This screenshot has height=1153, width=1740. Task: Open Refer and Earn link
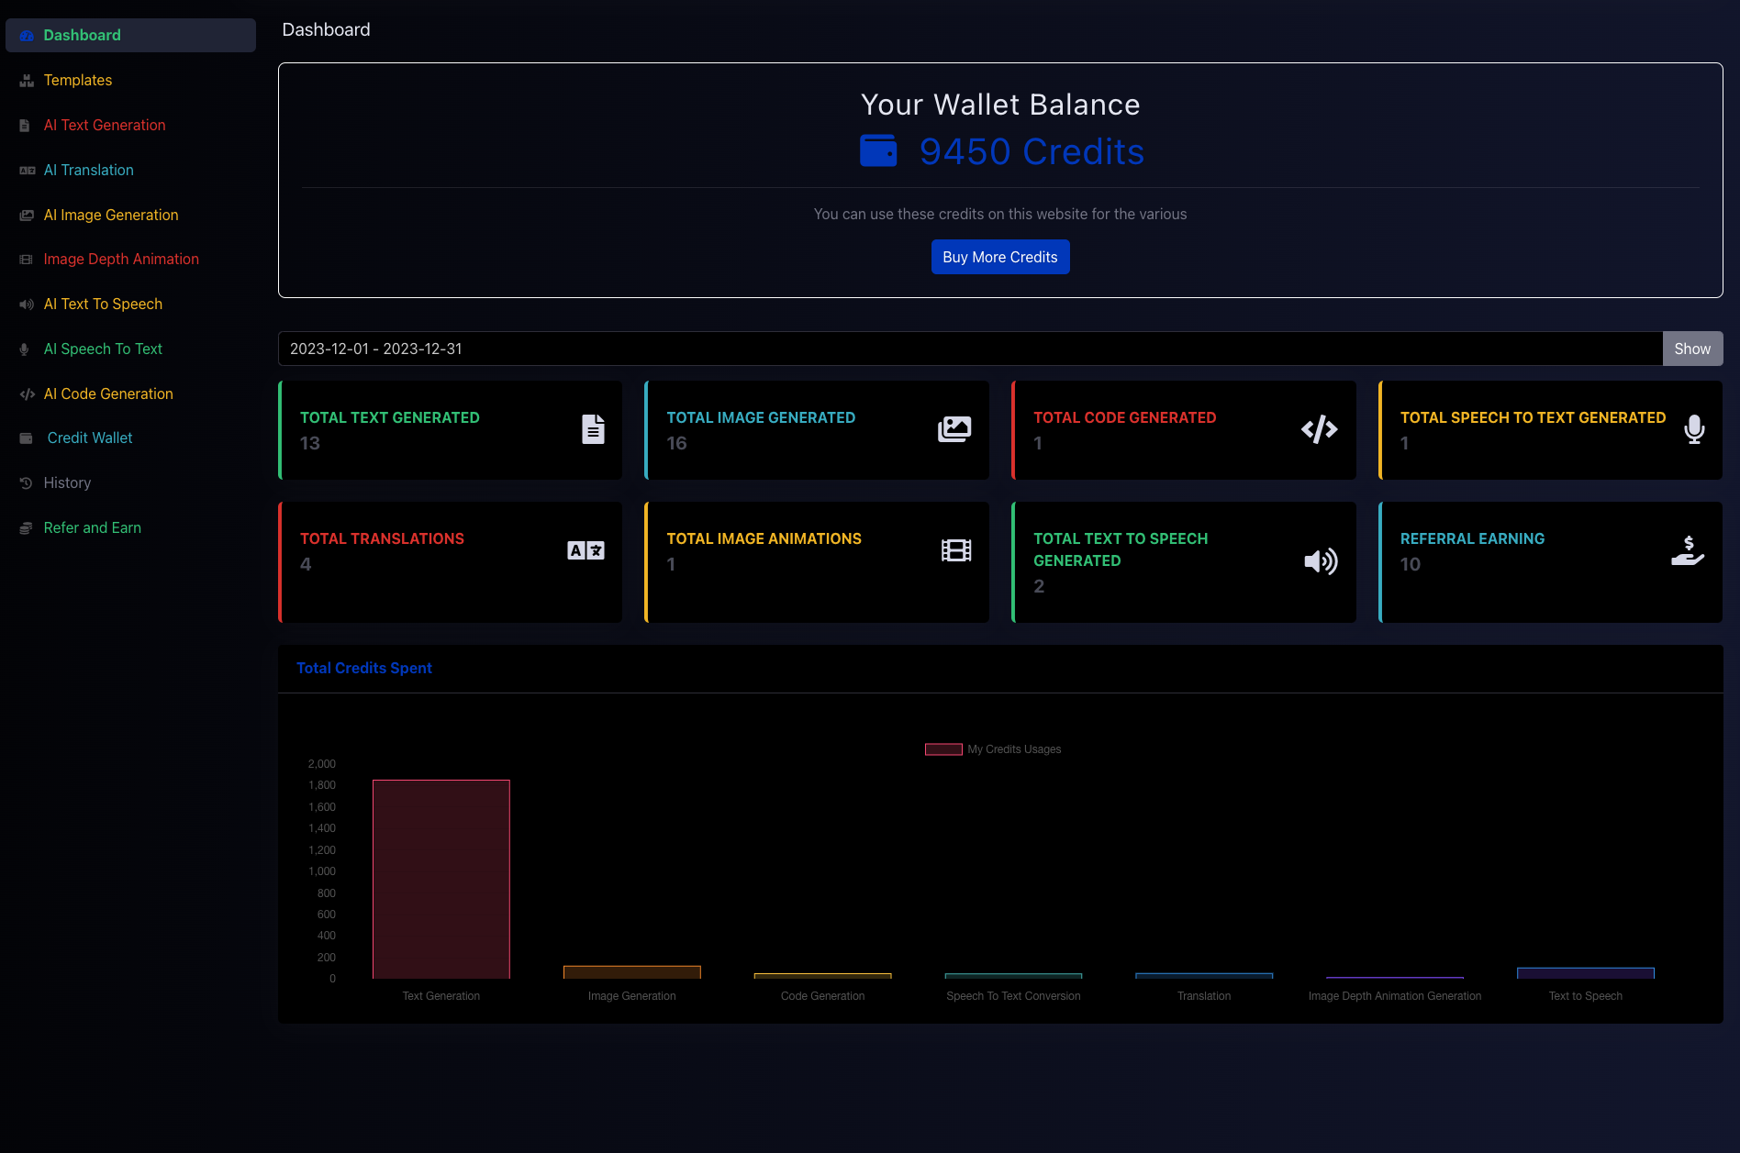93,527
